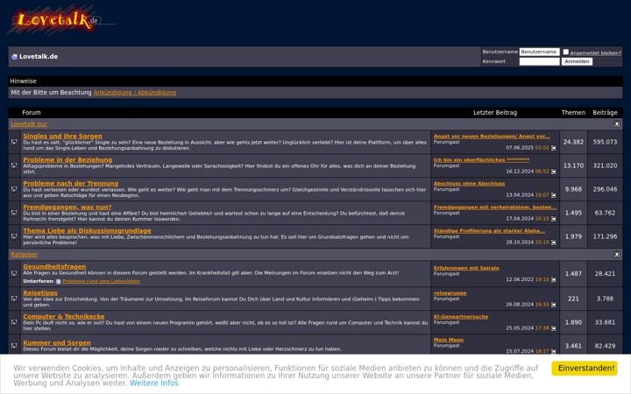The image size is (631, 394).
Task: Open Thema Liebe als Diskussionsgrundlage forum
Action: (x=87, y=231)
